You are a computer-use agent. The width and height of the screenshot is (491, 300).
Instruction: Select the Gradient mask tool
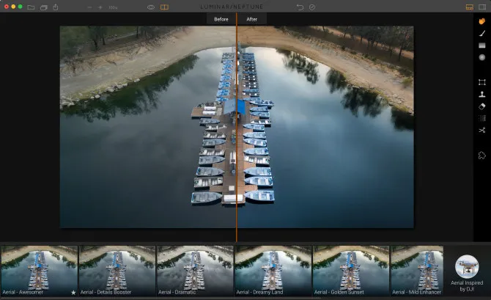482,45
